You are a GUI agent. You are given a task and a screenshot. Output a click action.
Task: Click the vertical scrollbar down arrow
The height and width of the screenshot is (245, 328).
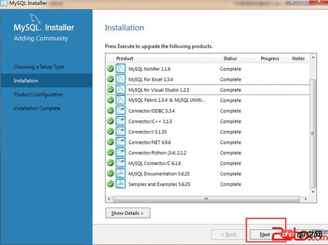coord(313,192)
